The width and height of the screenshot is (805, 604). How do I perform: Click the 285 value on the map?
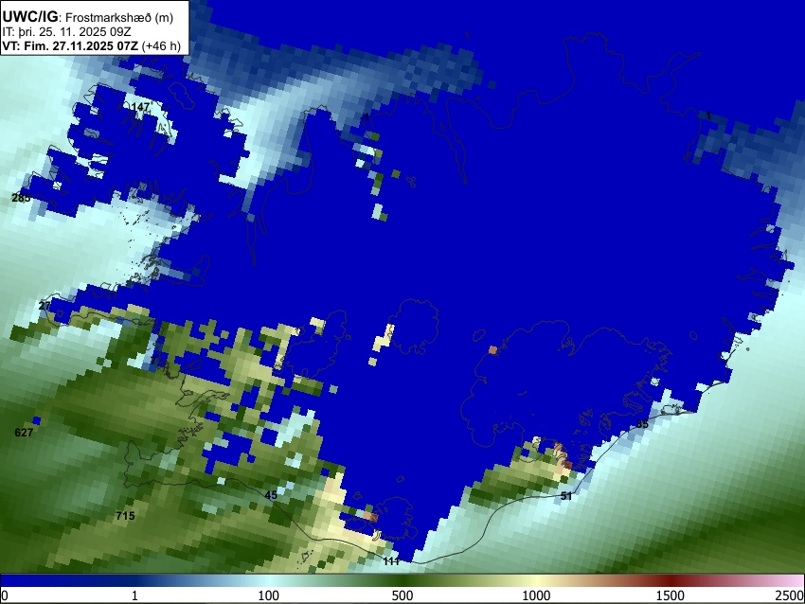click(21, 198)
